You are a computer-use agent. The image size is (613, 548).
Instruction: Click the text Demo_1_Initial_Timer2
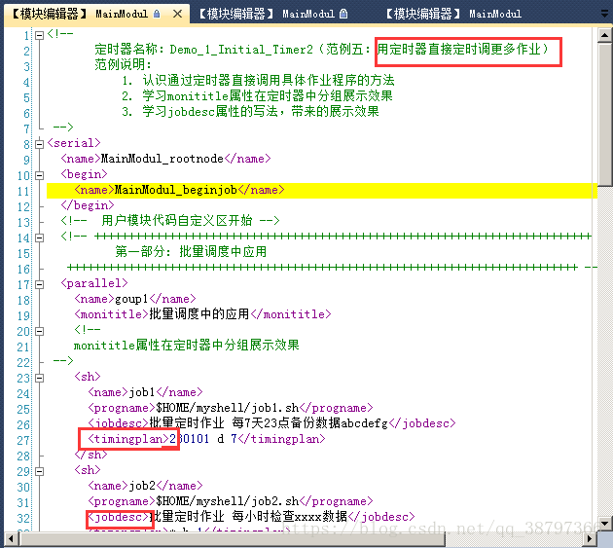pos(241,50)
